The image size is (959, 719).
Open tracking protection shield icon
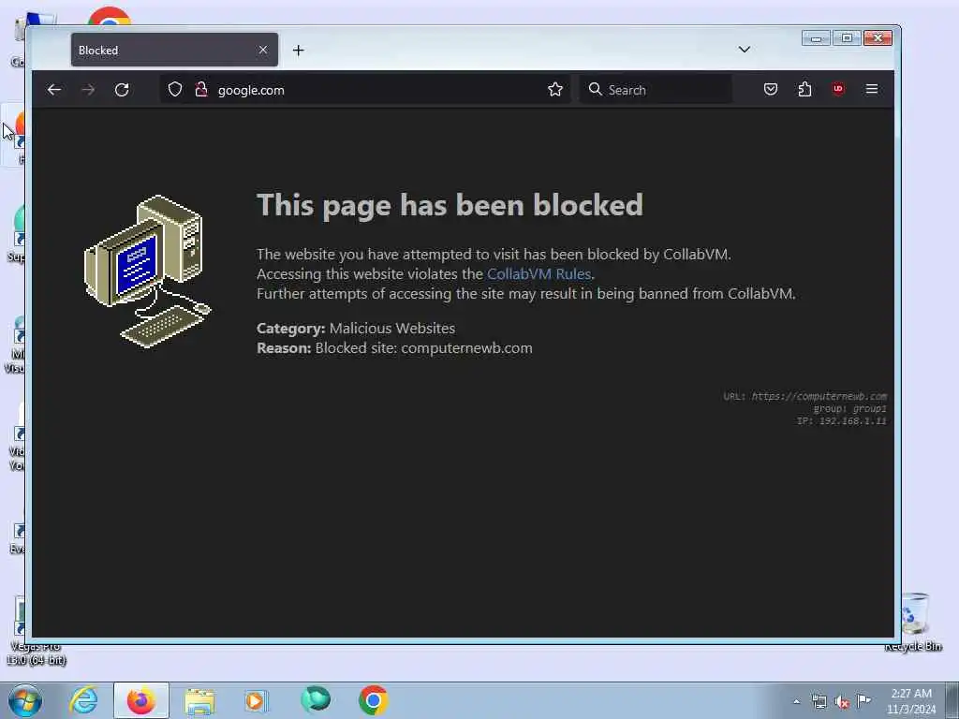pos(175,90)
